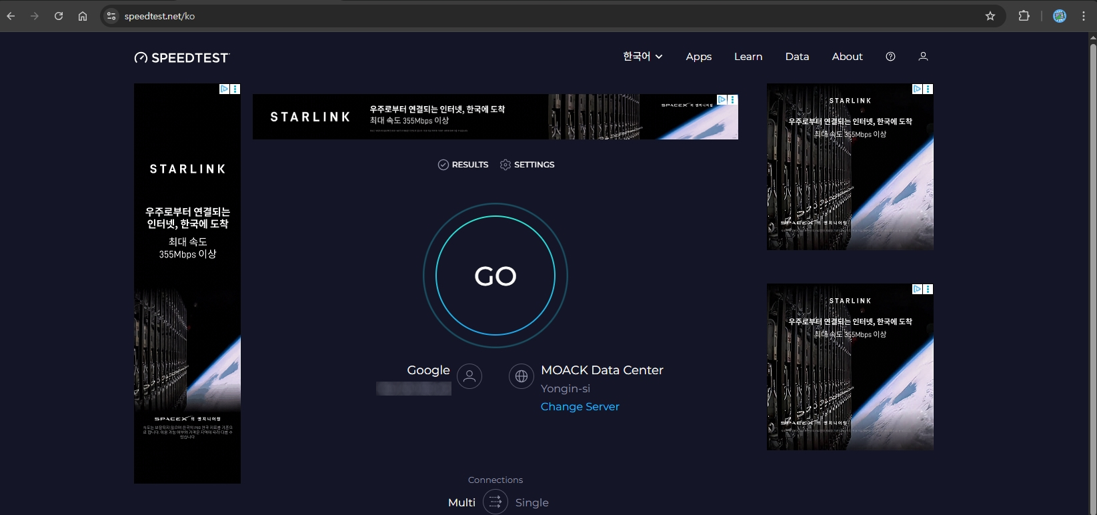Open the Chrome three-dot menu
This screenshot has width=1097, height=515.
1084,16
